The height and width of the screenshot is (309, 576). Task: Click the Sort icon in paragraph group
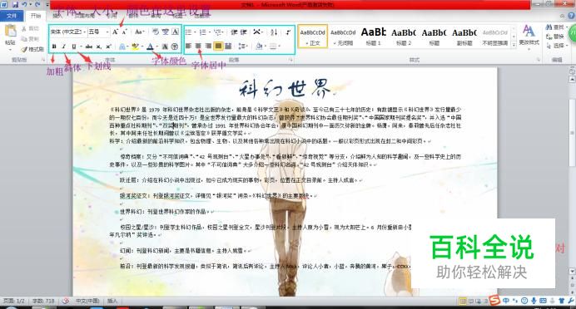tap(274, 32)
